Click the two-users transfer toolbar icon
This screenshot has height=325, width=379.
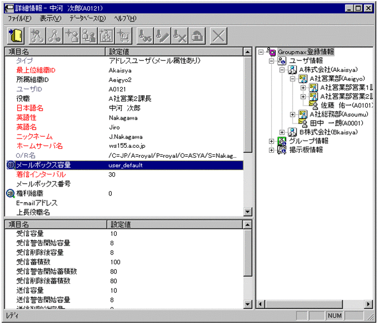[x=89, y=36]
